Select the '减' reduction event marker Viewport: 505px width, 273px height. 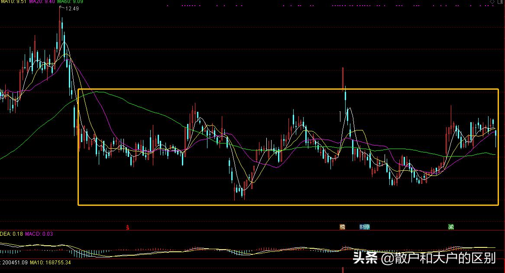[x=450, y=227]
